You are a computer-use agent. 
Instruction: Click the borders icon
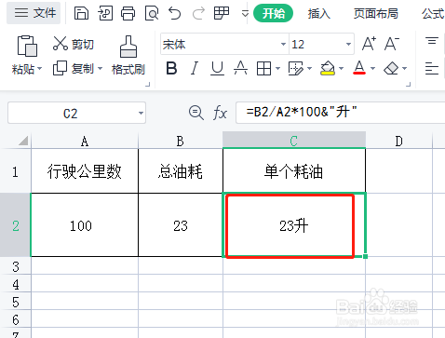263,68
